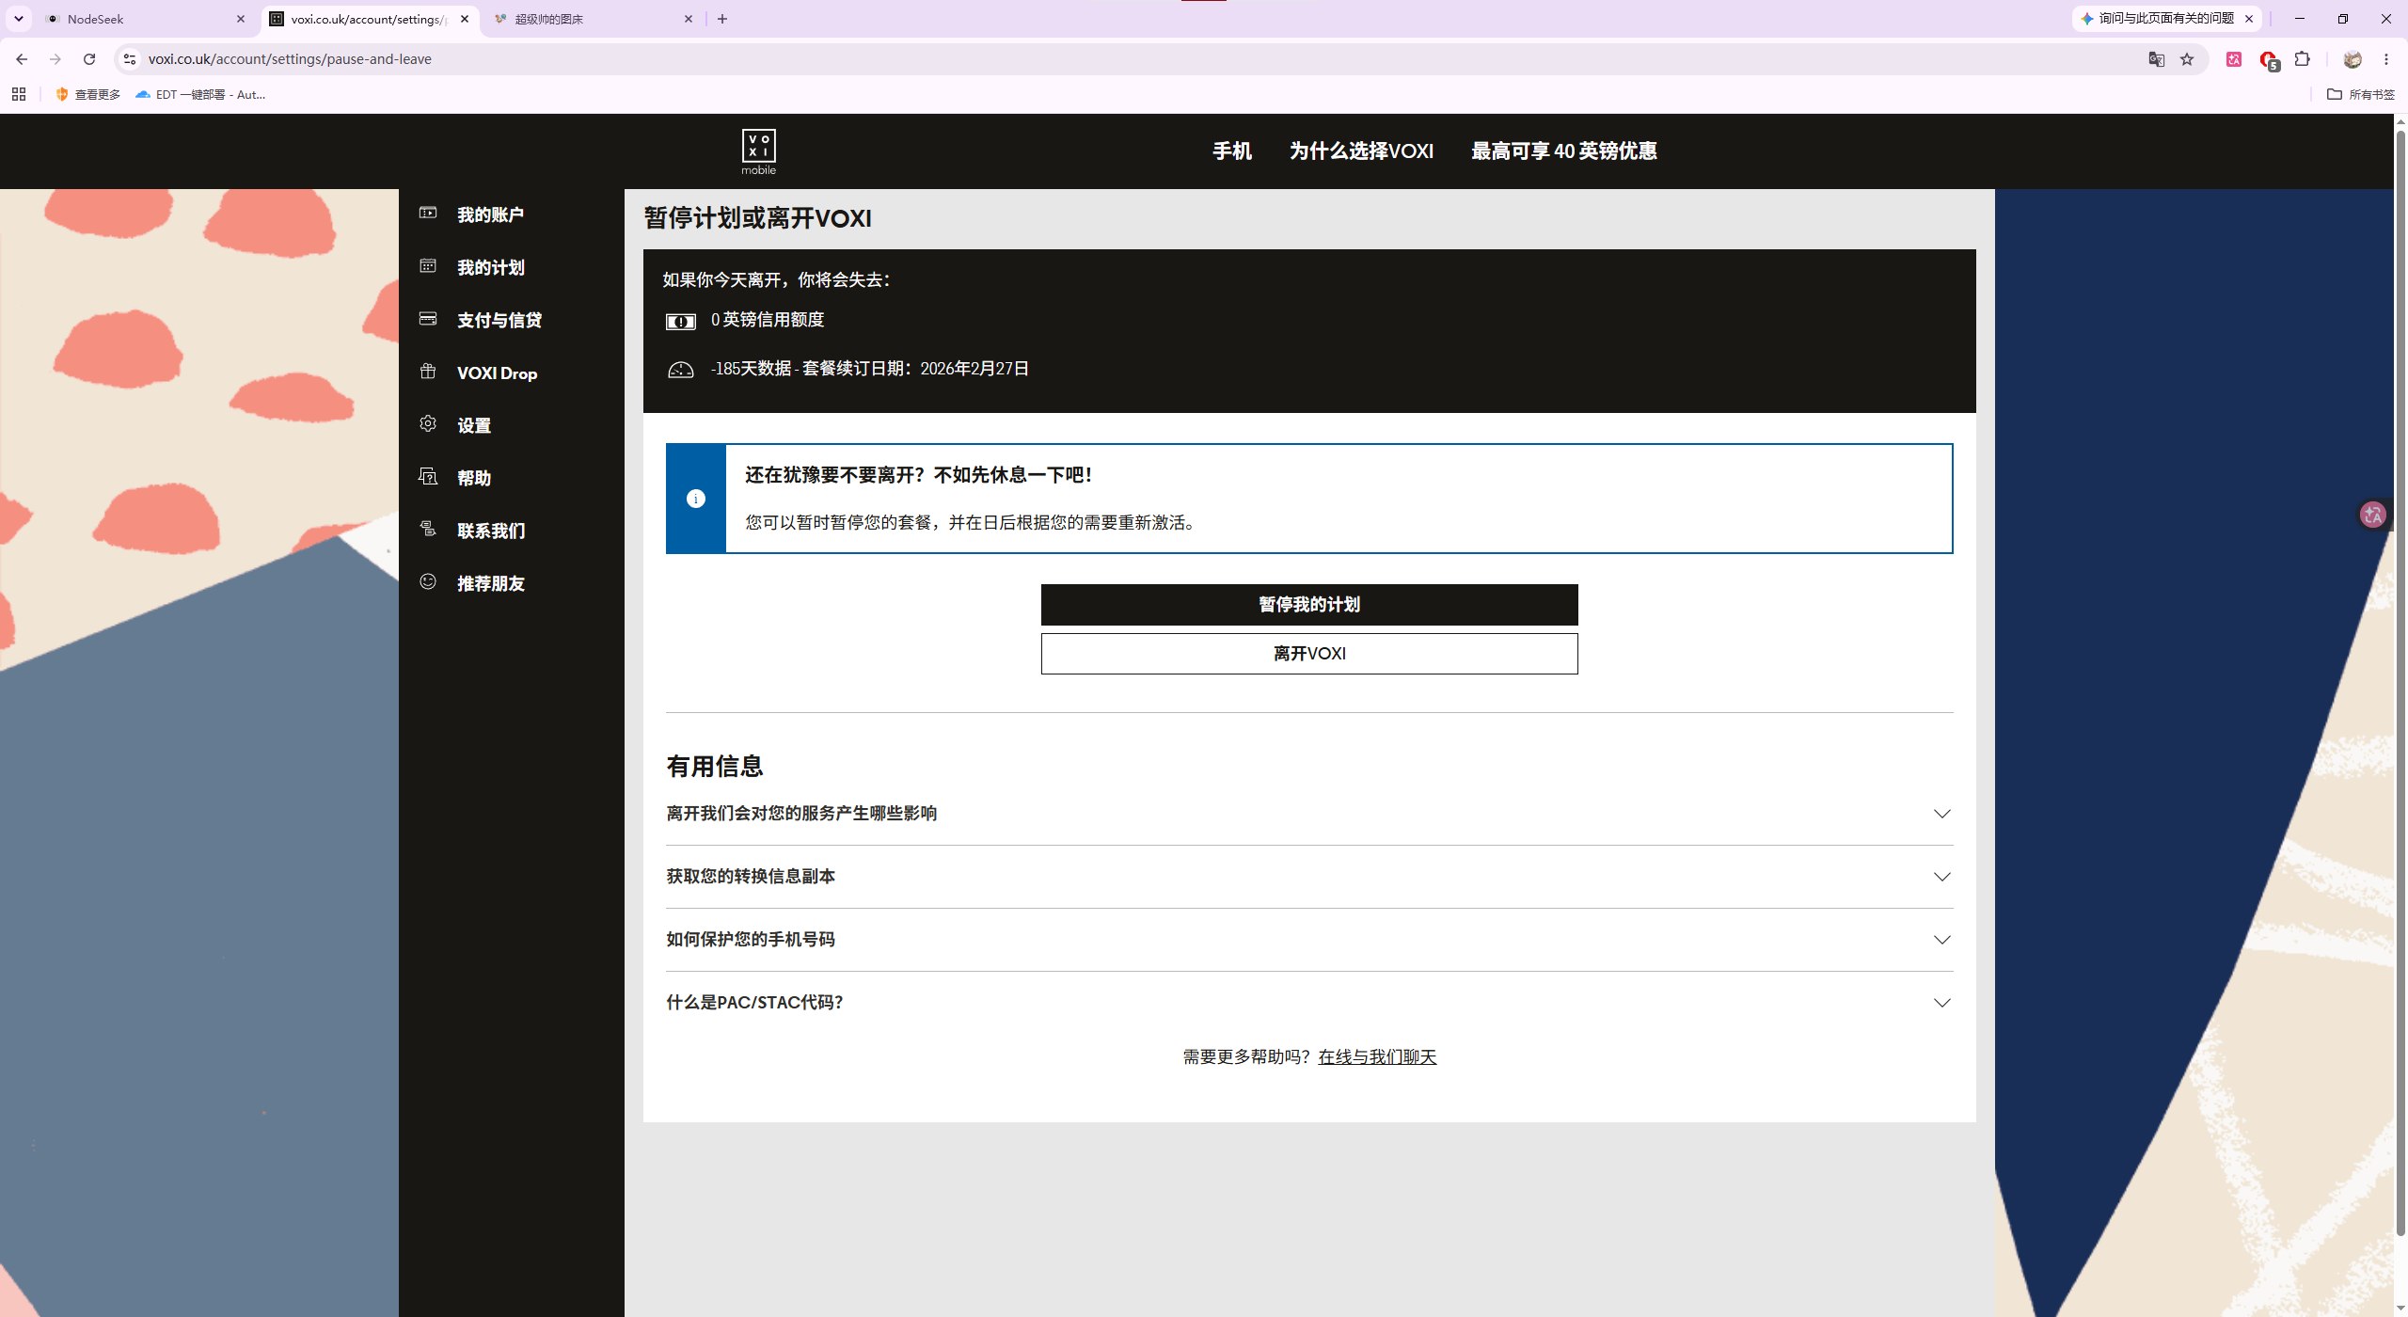Switch to the 超级帅的图床 tab
The height and width of the screenshot is (1317, 2408).
click(593, 19)
